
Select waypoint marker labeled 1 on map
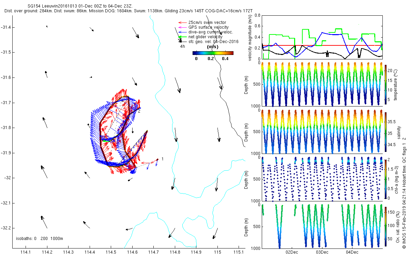point(157,159)
